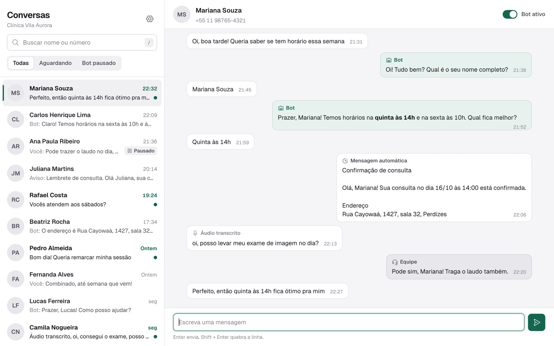Click the bot icon on the first Bot reply
554x346 pixels.
click(x=389, y=60)
